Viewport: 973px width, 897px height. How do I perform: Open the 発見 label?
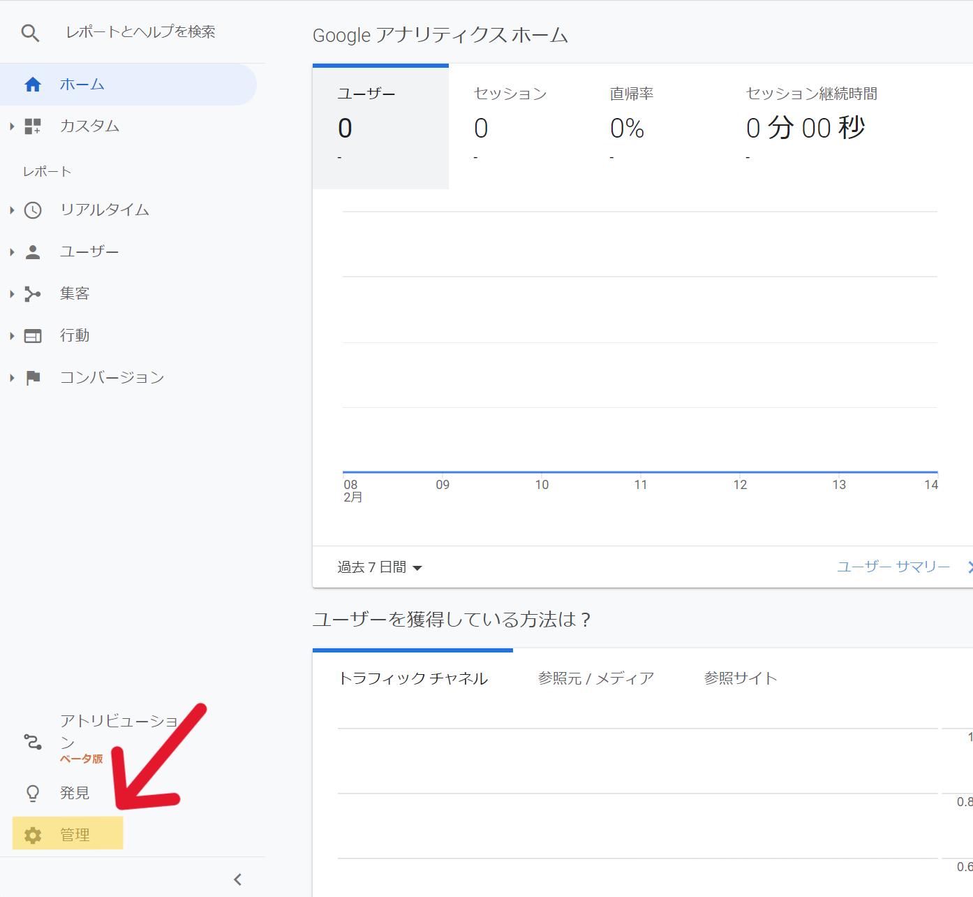[x=75, y=793]
